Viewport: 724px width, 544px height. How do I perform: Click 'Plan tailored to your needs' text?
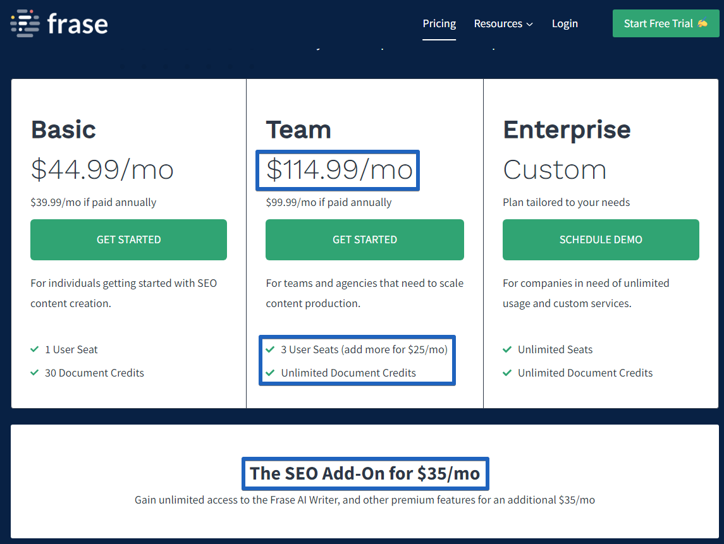(566, 202)
